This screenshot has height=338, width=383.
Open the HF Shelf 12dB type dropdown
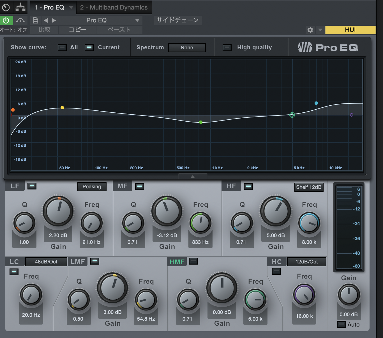[309, 187]
